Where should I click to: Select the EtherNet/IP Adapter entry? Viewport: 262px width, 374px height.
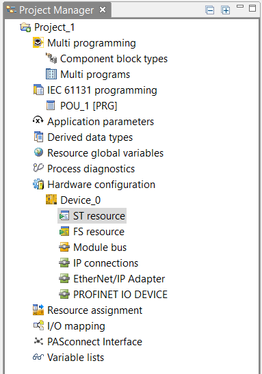point(112,278)
